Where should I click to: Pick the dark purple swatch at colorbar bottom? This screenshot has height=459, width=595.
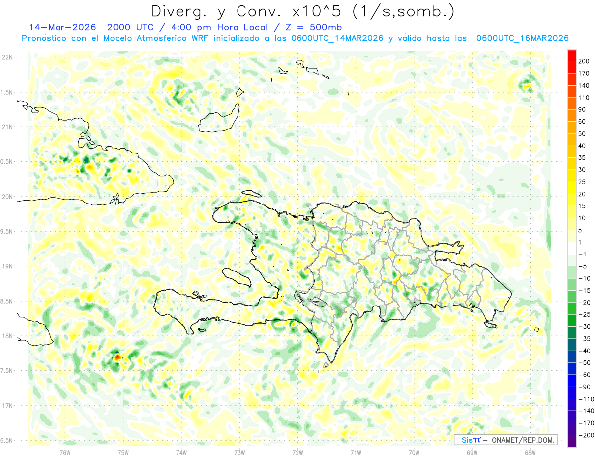(x=572, y=441)
